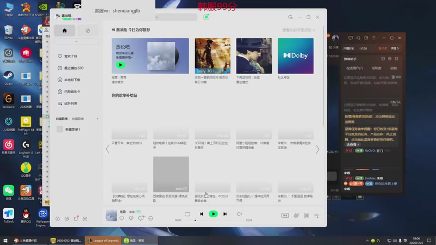Image resolution: width=436 pixels, height=245 pixels.
Task: Switch to the self-created playlists tab
Action: (62, 119)
